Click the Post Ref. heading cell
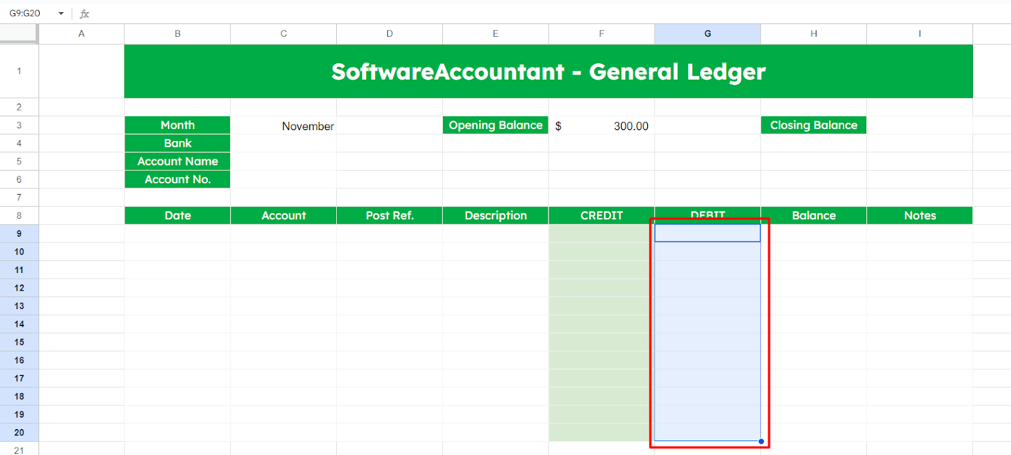1011x455 pixels. pos(390,215)
